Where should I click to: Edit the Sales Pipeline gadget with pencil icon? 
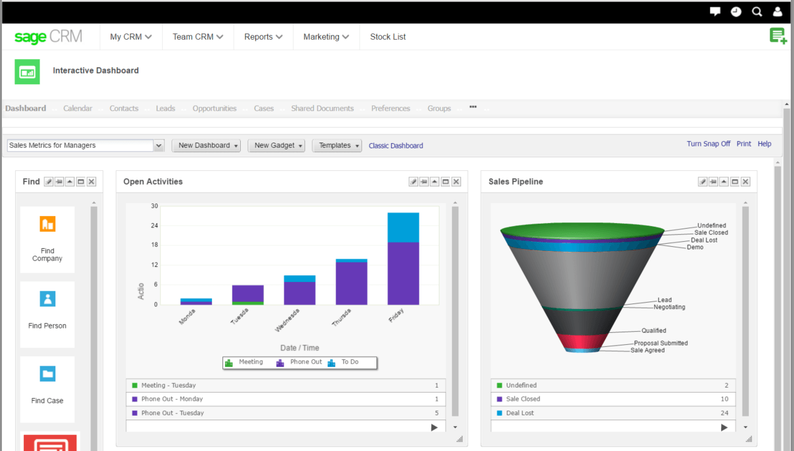(x=703, y=182)
